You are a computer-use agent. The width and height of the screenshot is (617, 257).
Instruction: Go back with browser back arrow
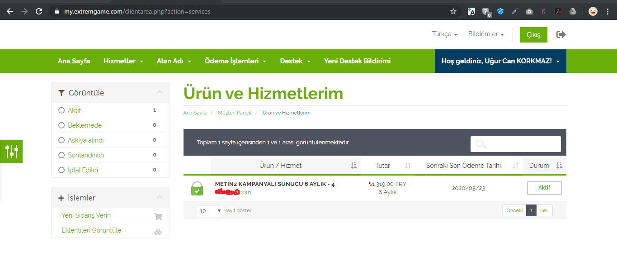click(10, 11)
